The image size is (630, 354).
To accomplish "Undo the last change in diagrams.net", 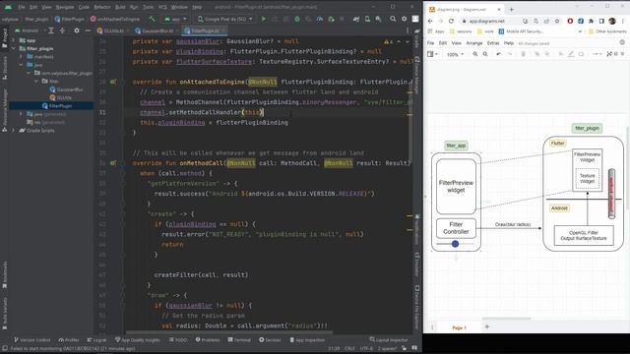I will 499,54.
